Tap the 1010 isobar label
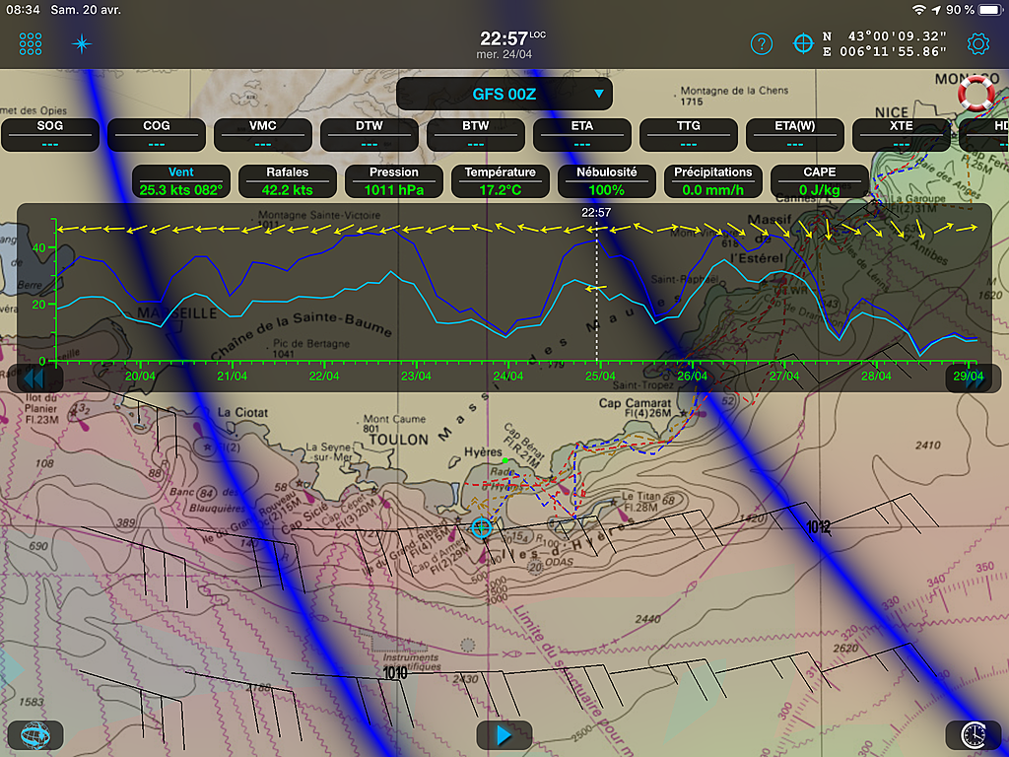Image resolution: width=1009 pixels, height=757 pixels. pyautogui.click(x=394, y=673)
